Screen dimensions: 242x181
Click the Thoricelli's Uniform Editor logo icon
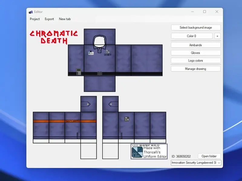pos(137,152)
